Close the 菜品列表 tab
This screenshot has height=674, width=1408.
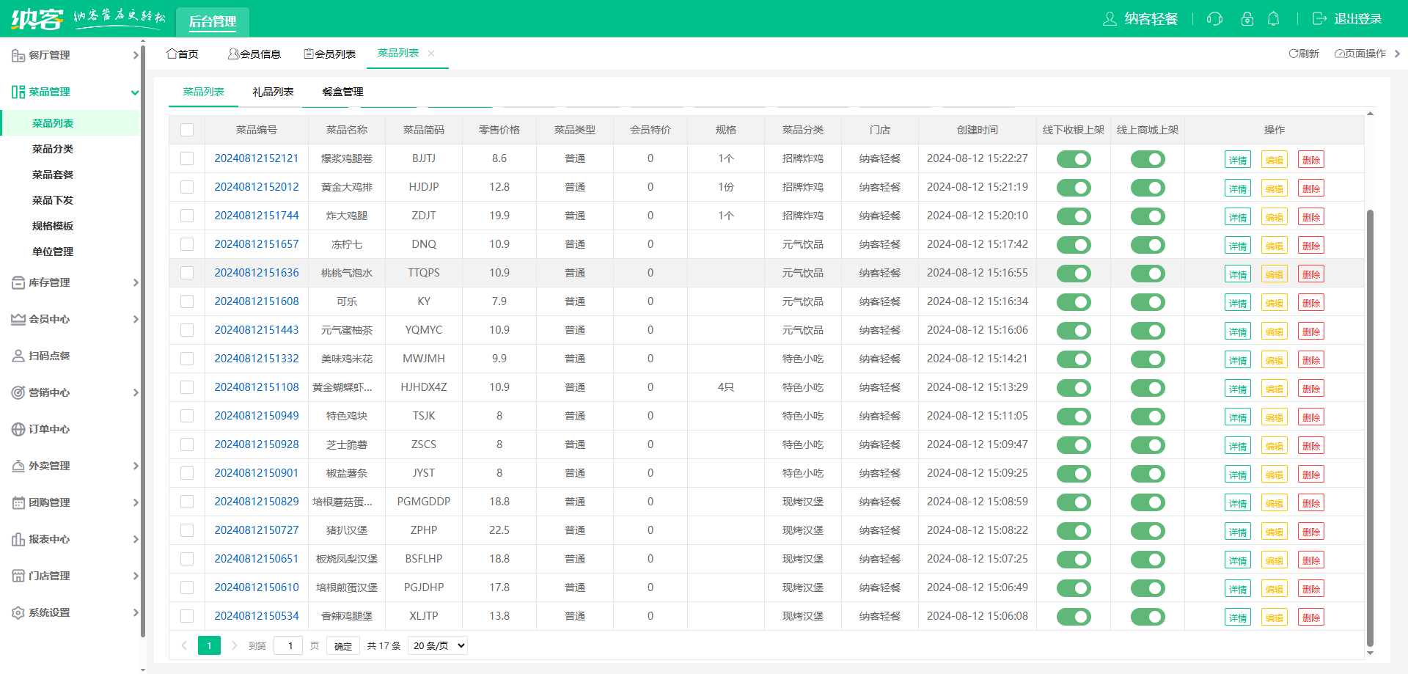coord(431,54)
